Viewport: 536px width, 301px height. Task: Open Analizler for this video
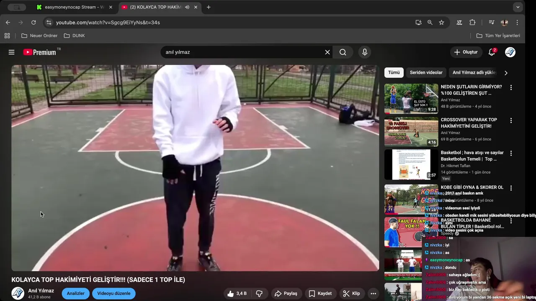(76, 293)
